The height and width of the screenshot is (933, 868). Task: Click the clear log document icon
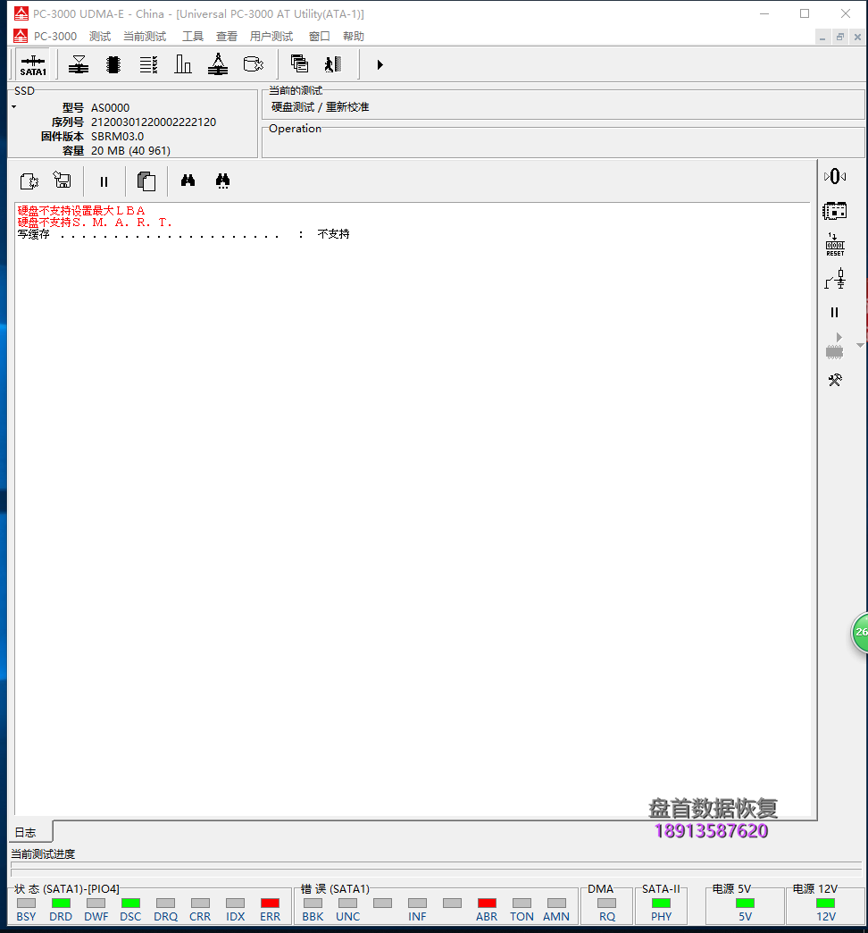click(x=29, y=181)
